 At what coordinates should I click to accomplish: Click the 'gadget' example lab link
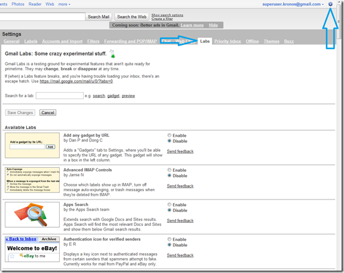tap(113, 96)
